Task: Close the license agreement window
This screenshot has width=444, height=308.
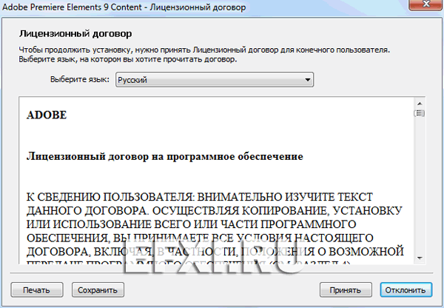Action: 426,4
